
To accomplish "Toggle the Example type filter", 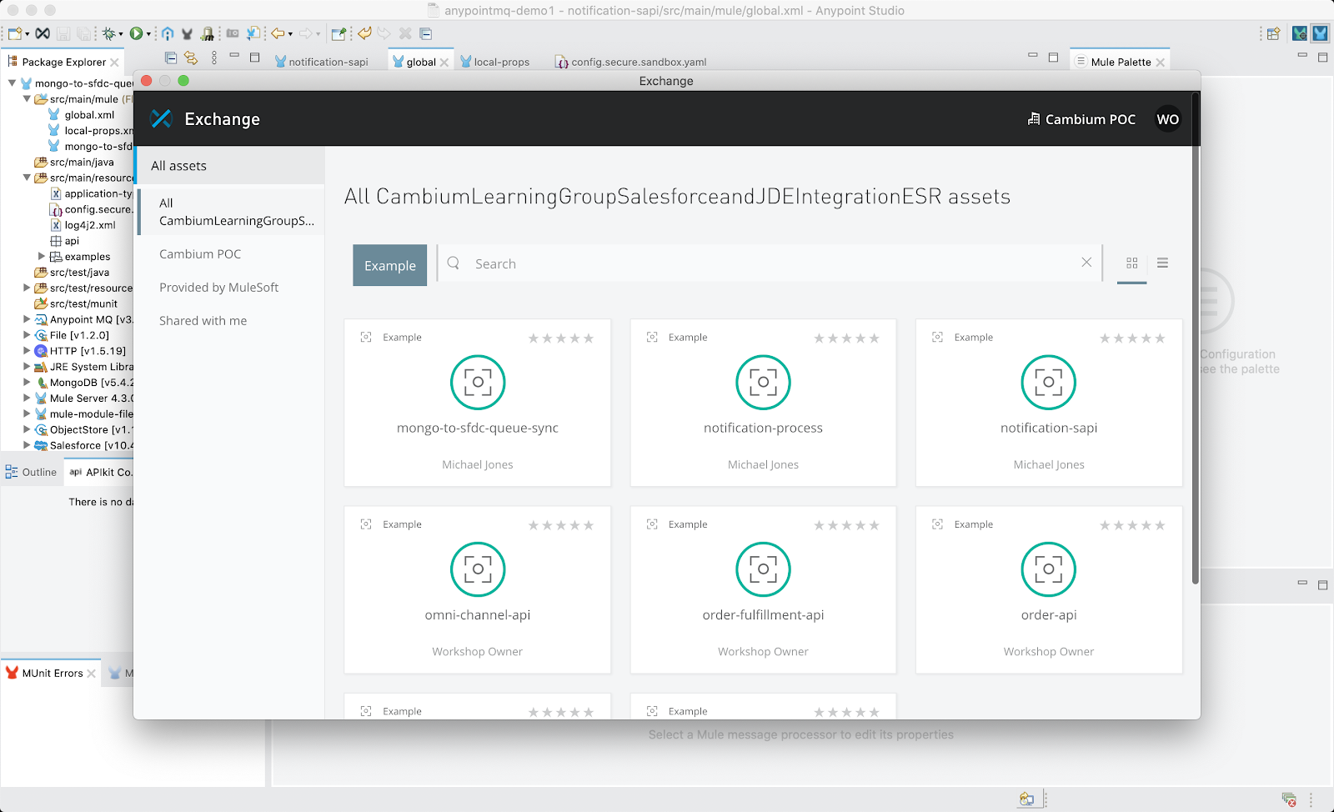I will (x=389, y=265).
